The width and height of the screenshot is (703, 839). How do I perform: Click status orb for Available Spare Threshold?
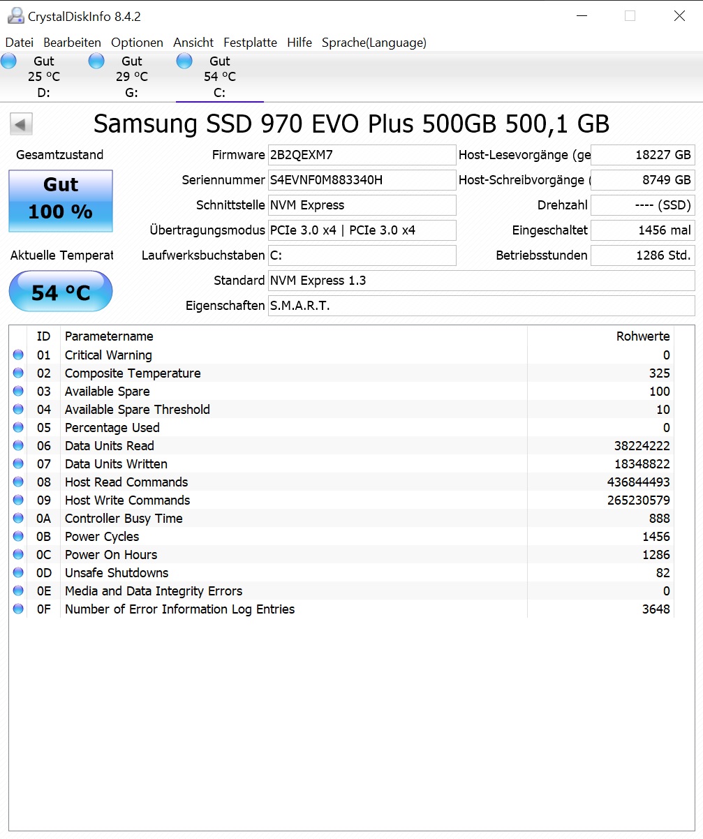pyautogui.click(x=18, y=410)
